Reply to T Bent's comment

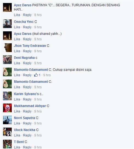[27, 147]
